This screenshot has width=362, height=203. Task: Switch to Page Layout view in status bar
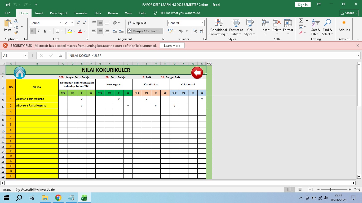tap(300, 190)
